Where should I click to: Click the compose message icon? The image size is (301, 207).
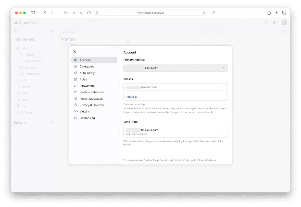(285, 32)
